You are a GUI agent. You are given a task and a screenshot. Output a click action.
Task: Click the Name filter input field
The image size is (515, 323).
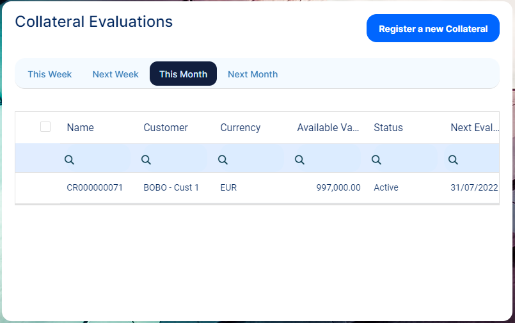tap(102, 160)
